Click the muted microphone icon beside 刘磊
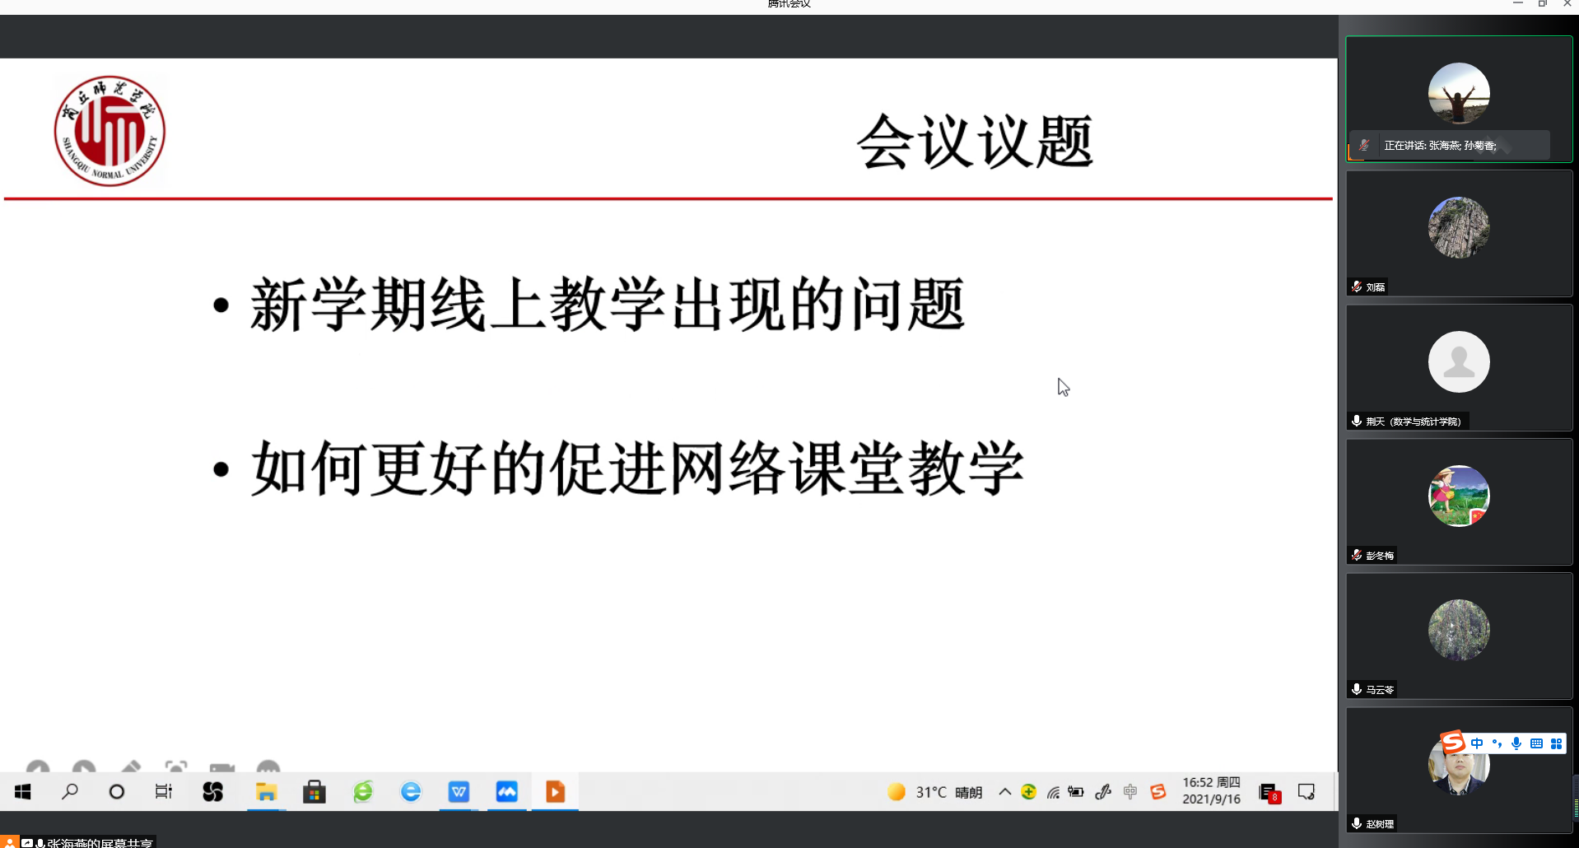The height and width of the screenshot is (848, 1579). pyautogui.click(x=1357, y=287)
